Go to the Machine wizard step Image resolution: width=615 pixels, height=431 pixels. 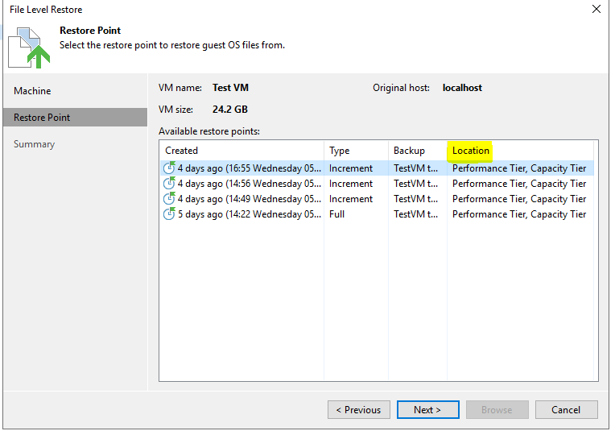coord(32,91)
